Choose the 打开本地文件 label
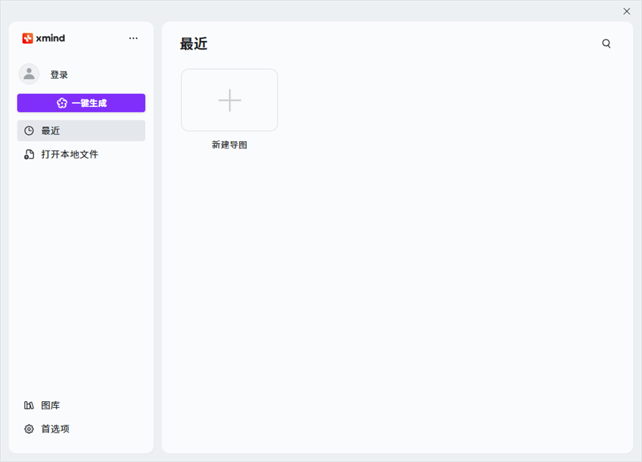The width and height of the screenshot is (642, 462). tap(70, 154)
